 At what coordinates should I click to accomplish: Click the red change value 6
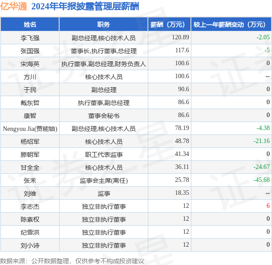point(268,206)
